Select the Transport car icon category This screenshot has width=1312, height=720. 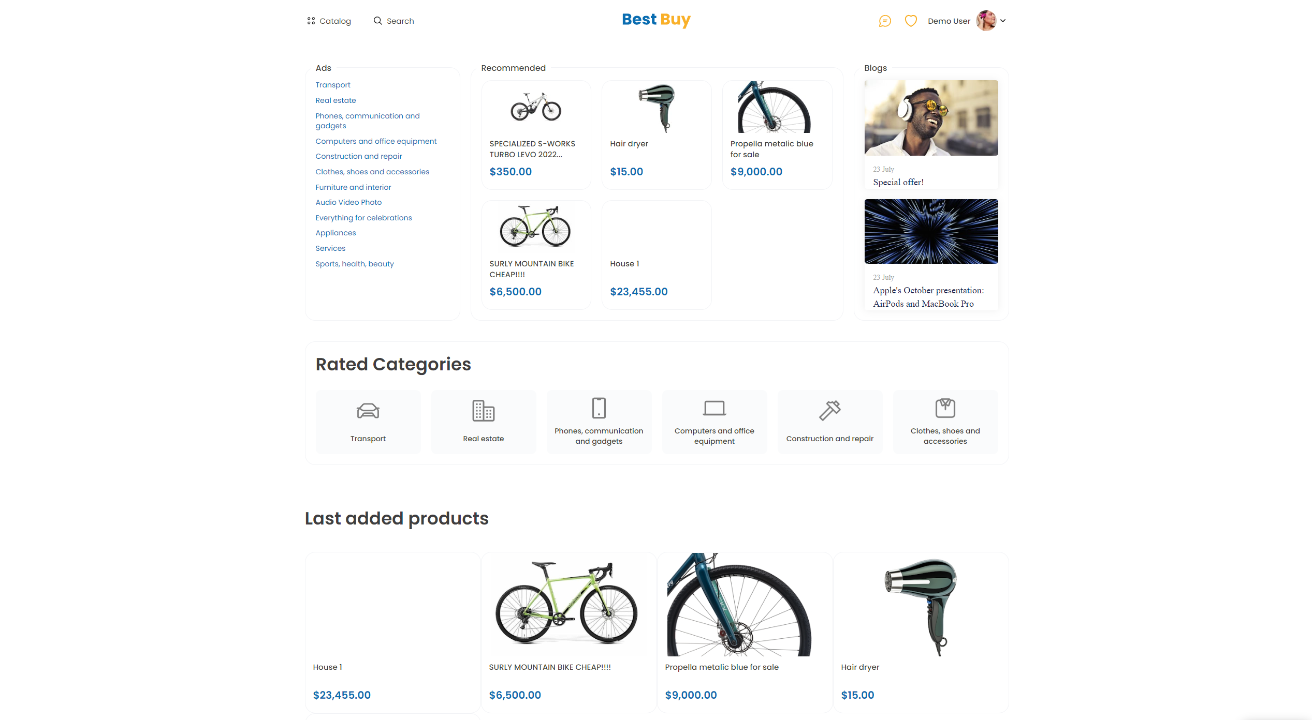[368, 411]
